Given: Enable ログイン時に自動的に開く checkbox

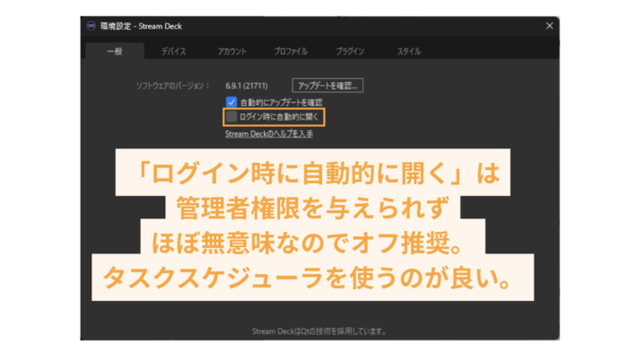Looking at the screenshot, I should click(x=231, y=117).
